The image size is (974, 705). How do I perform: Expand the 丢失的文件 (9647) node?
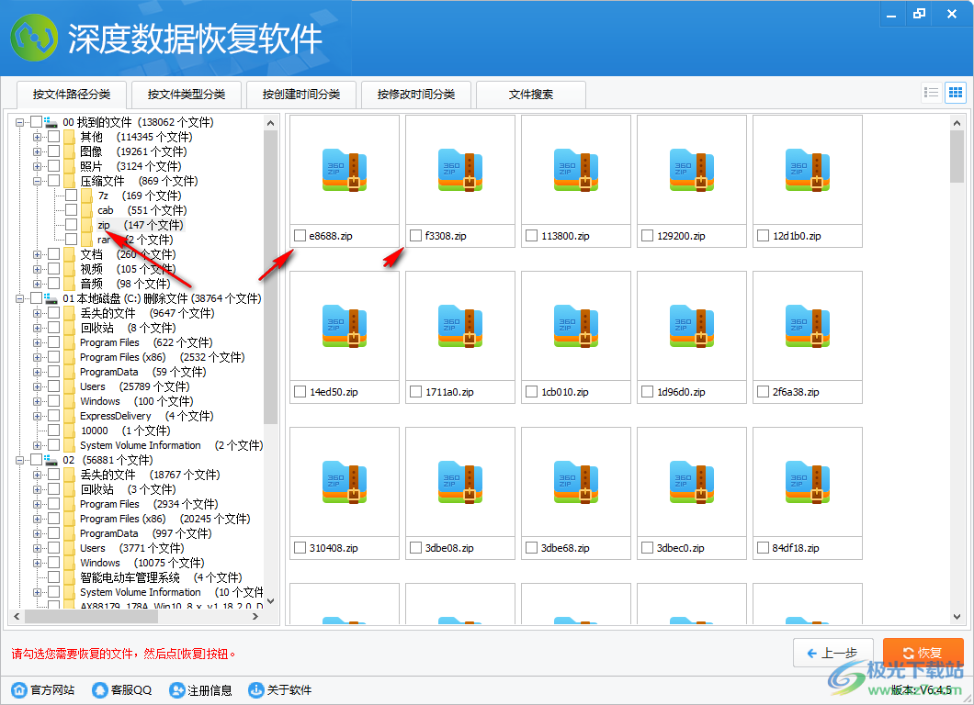[38, 313]
